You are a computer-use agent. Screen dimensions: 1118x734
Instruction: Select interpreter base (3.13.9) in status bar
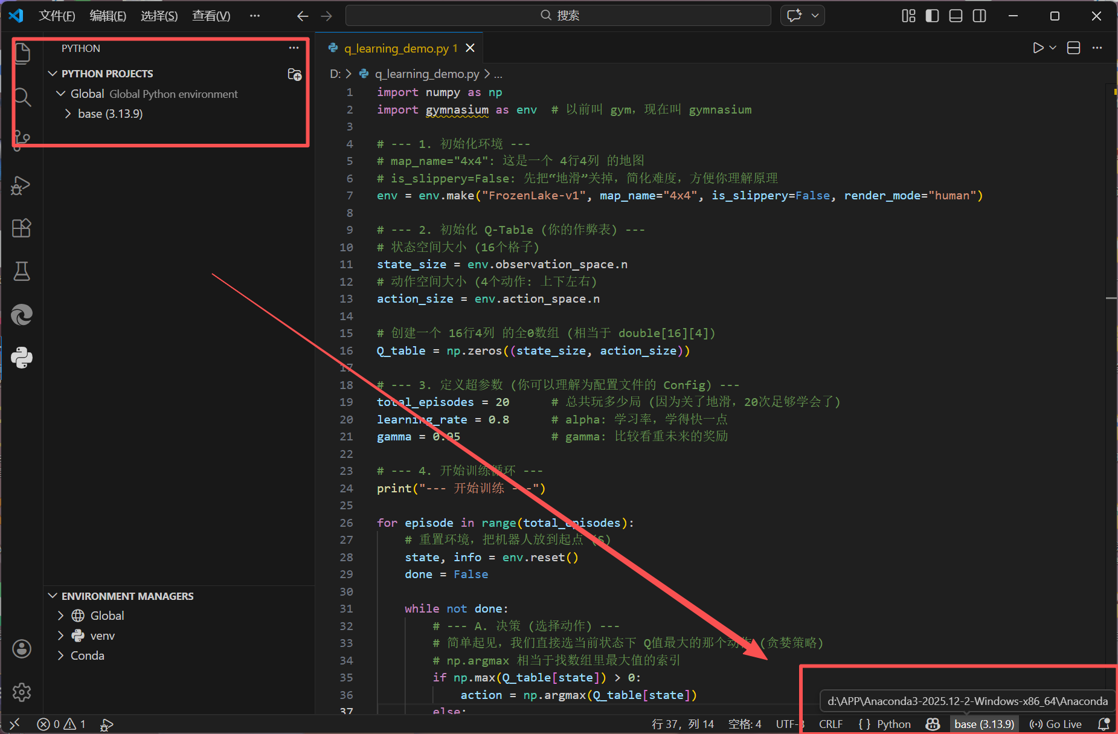(x=985, y=724)
